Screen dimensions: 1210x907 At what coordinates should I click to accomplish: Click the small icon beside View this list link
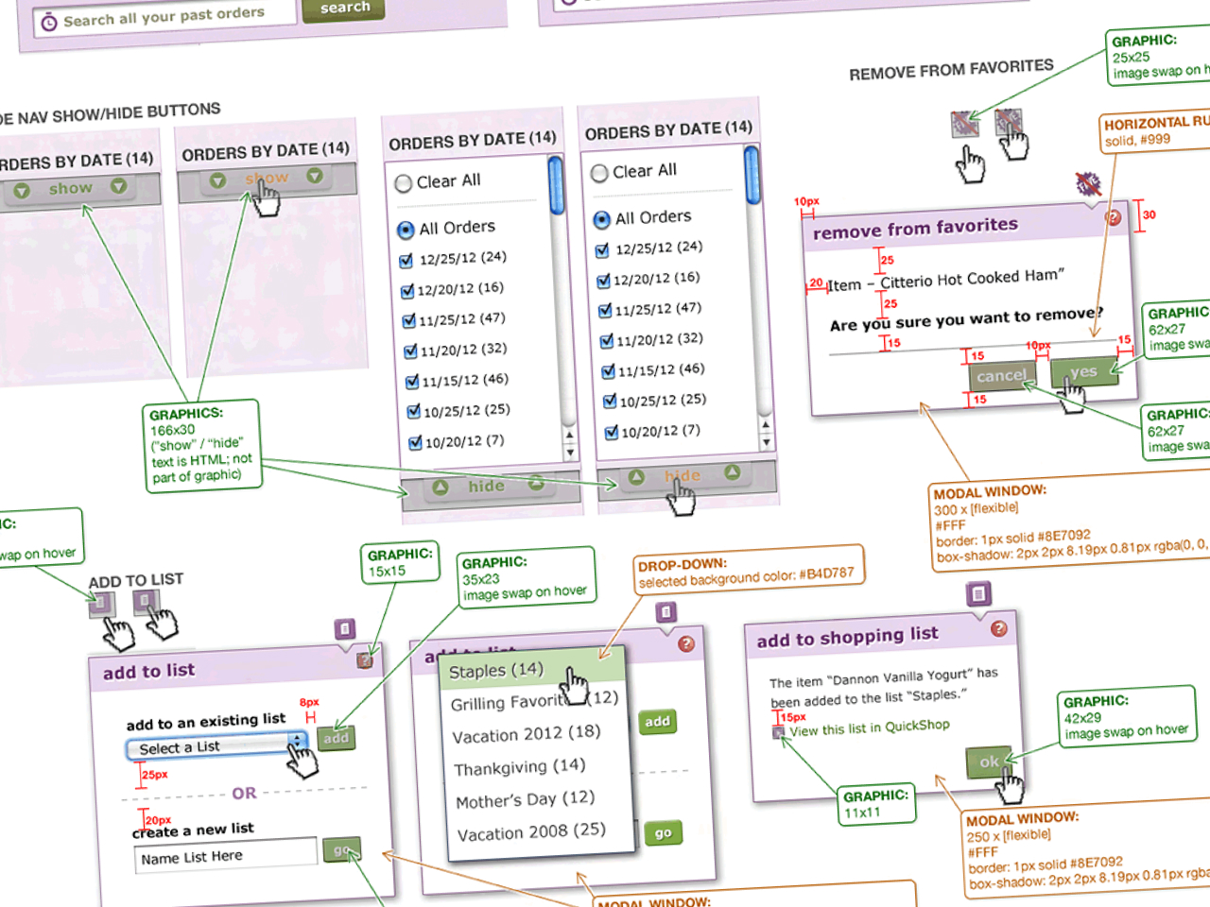tap(778, 732)
